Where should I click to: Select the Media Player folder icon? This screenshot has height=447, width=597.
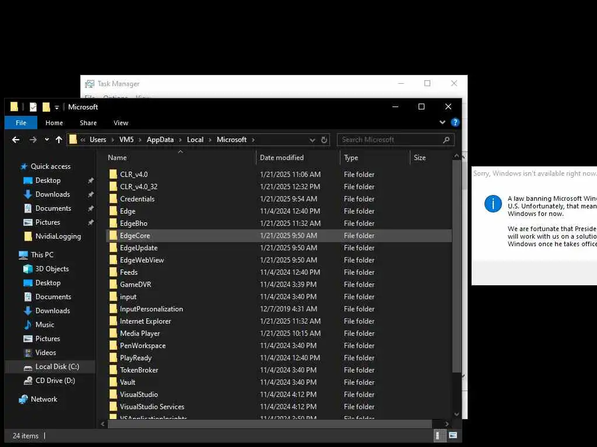point(113,334)
